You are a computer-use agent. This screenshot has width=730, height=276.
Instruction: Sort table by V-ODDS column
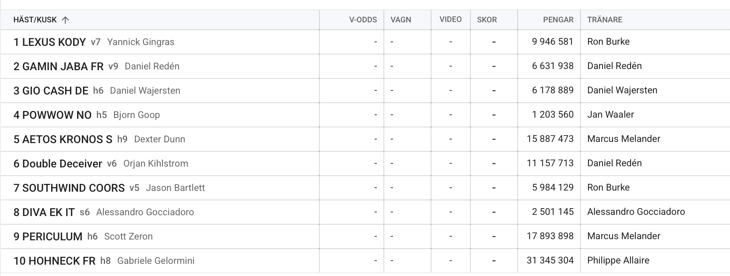pyautogui.click(x=363, y=20)
